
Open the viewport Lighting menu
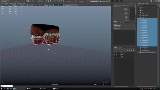[11, 3]
